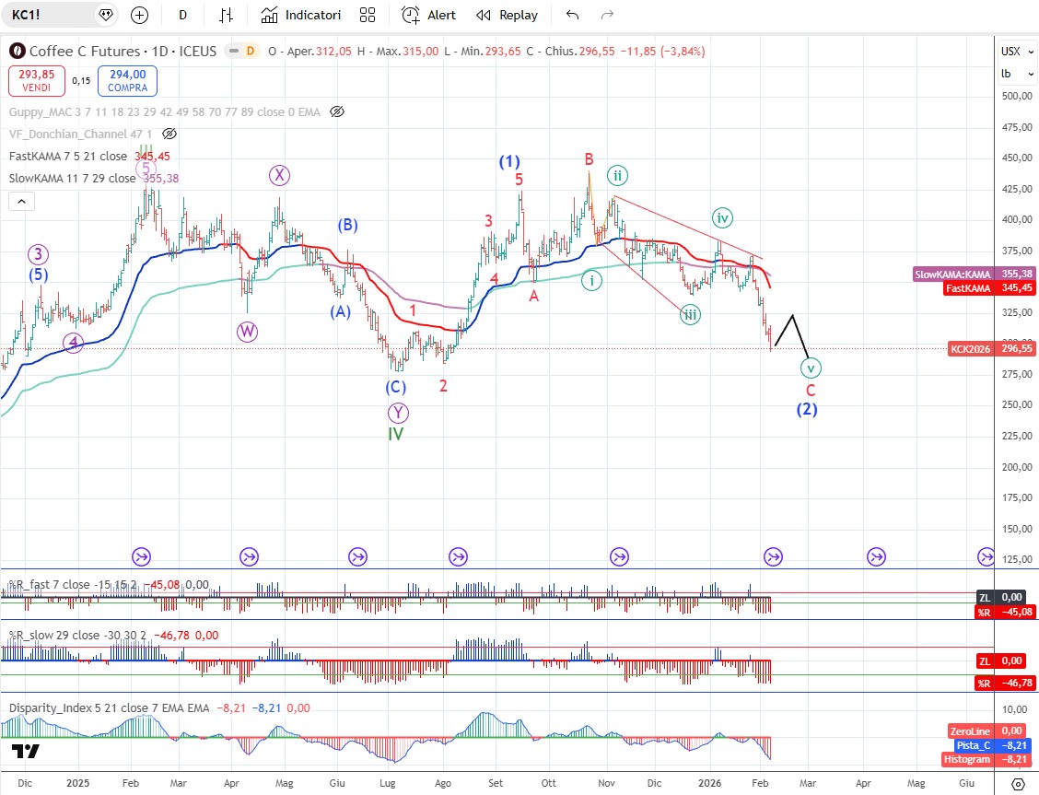Click the VENDI 293,85 sell button
The height and width of the screenshot is (795, 1039).
(37, 81)
